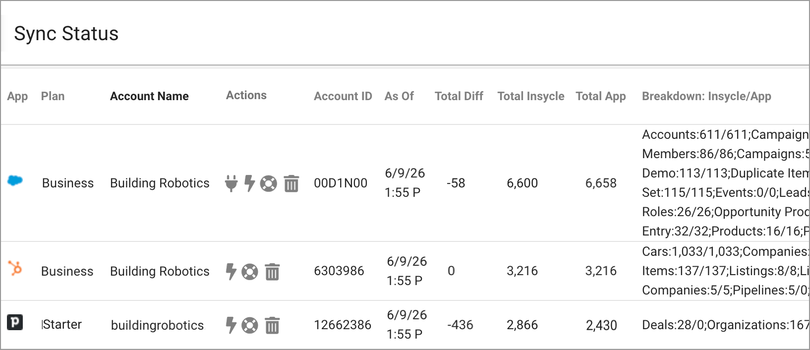
Task: Click the Total Insycle value 2,866
Action: tap(522, 325)
